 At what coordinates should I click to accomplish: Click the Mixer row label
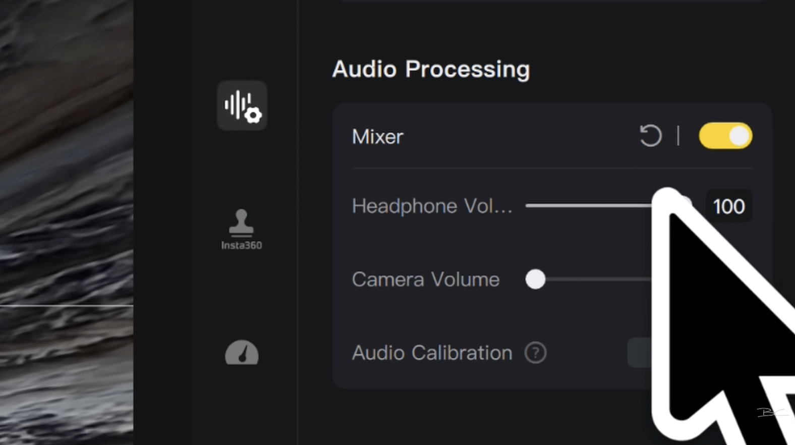[x=377, y=137]
